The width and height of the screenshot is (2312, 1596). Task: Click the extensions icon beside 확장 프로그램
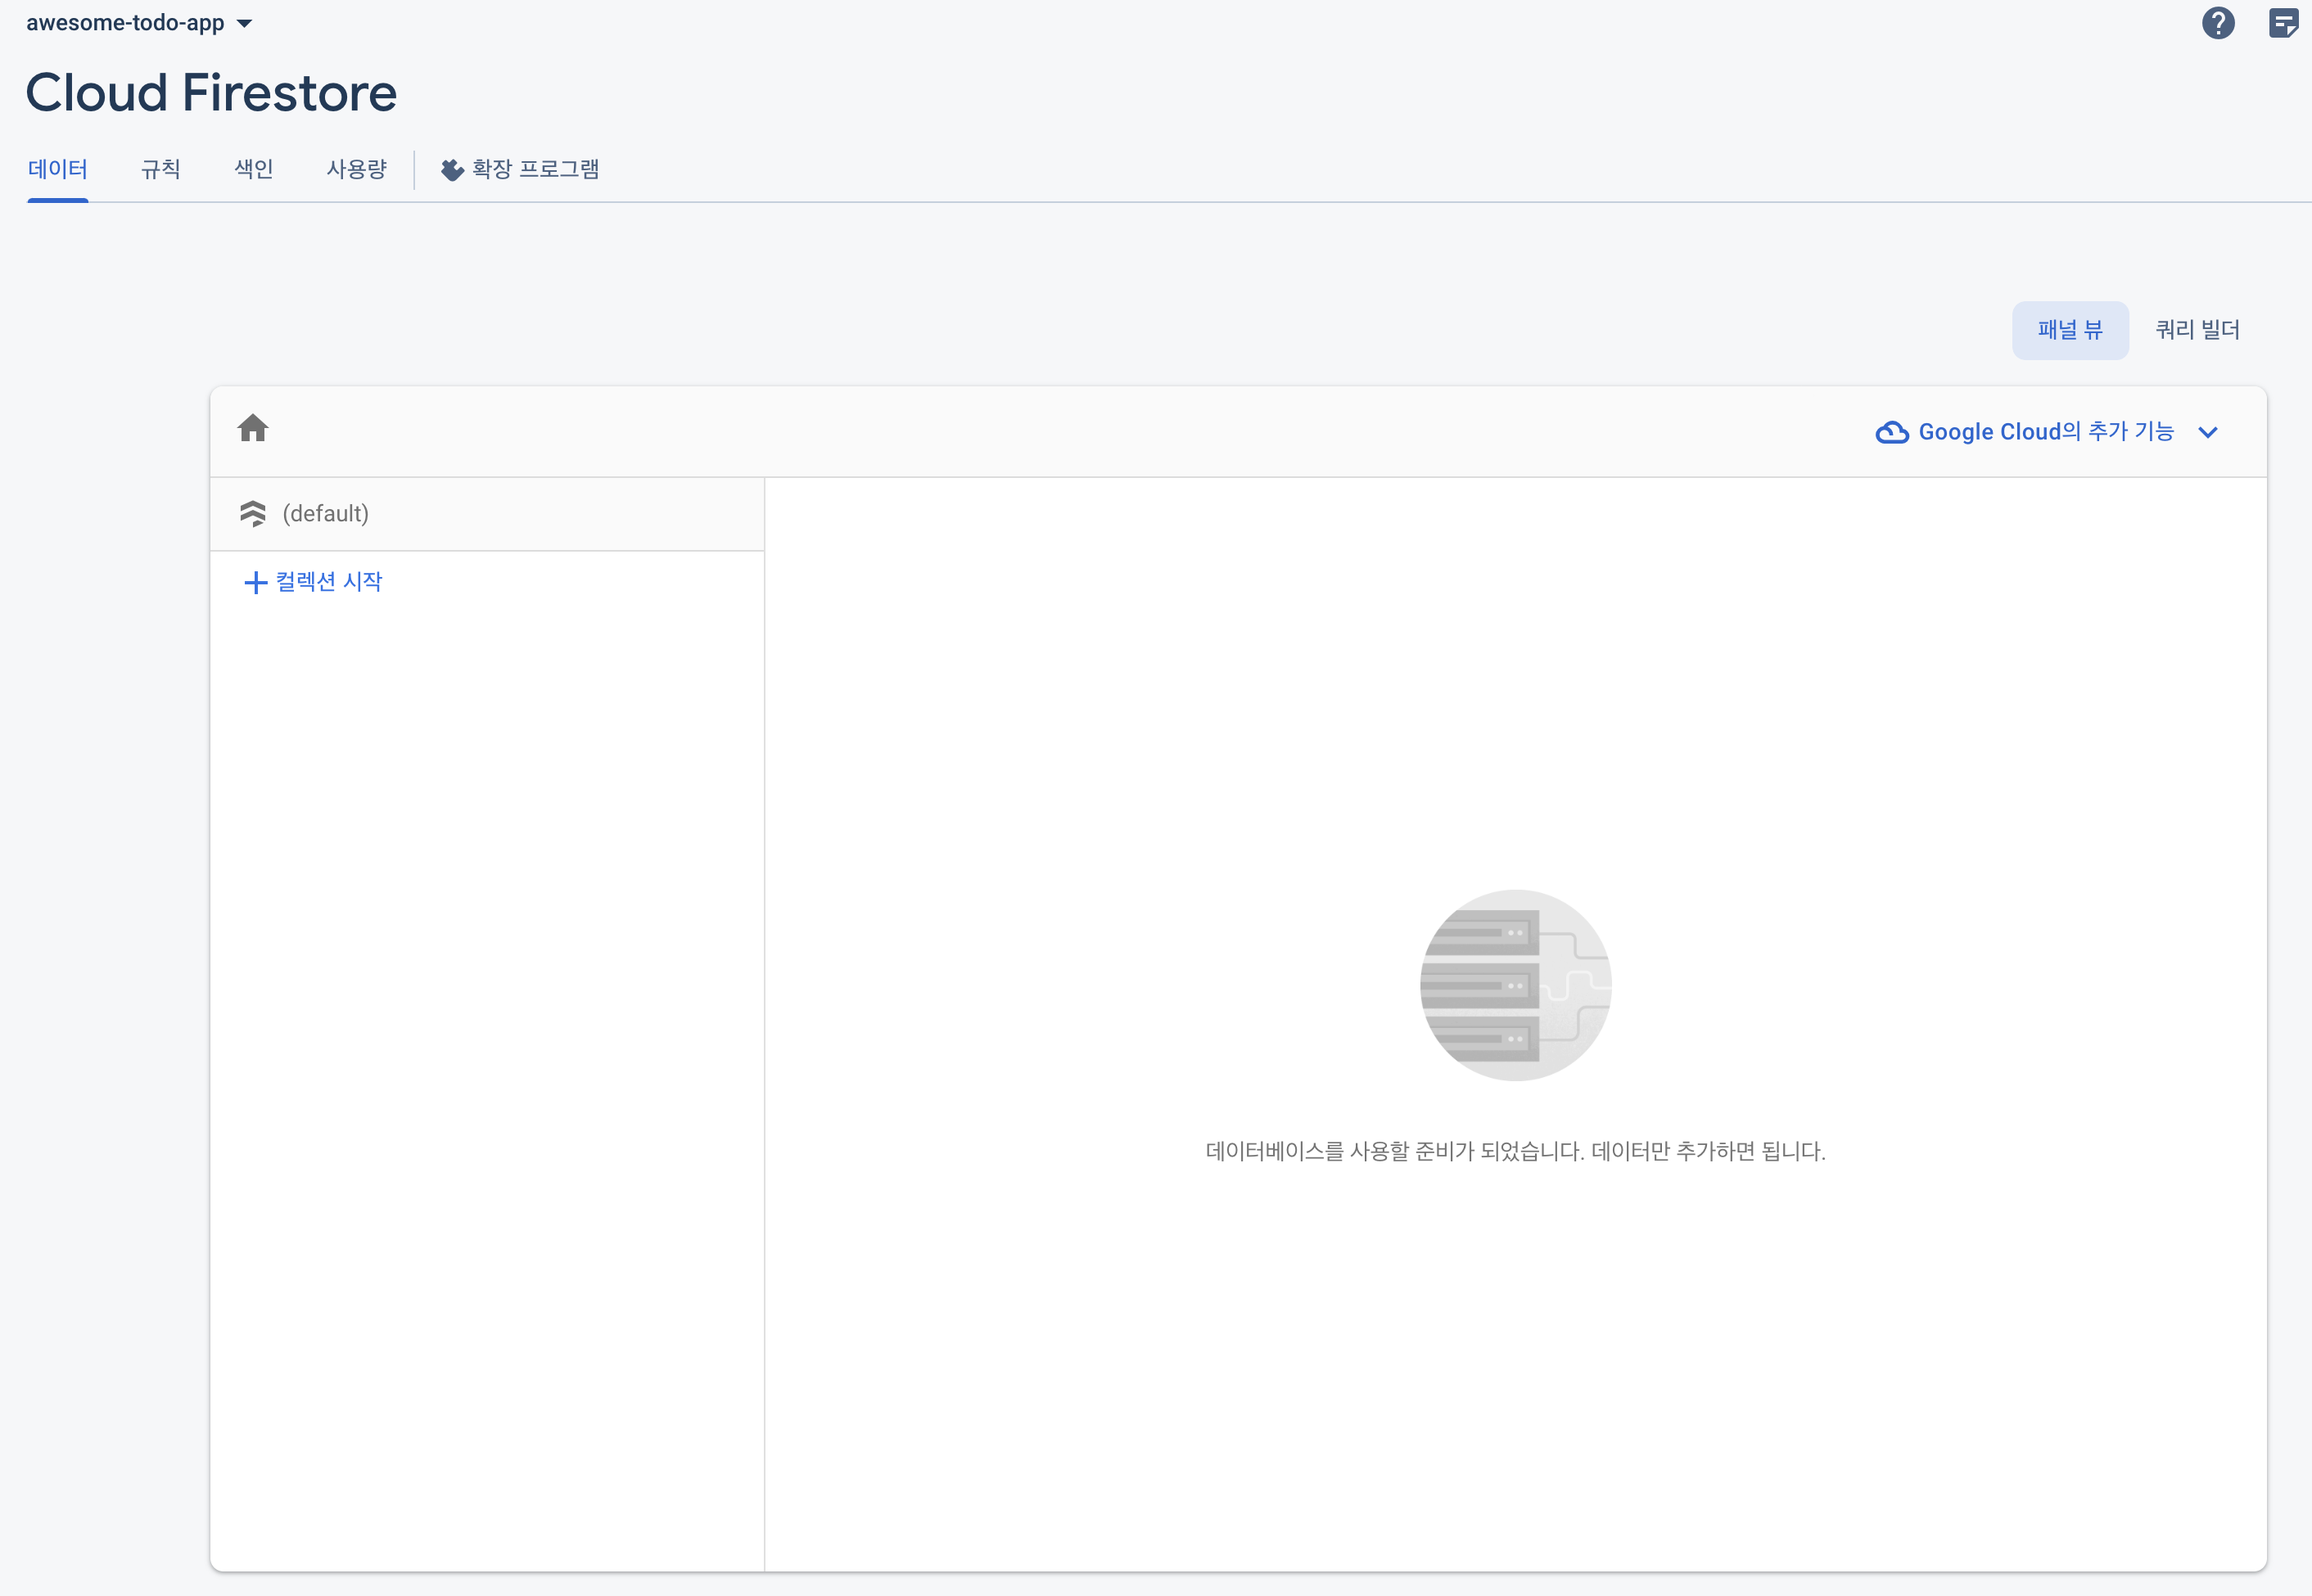[x=453, y=170]
